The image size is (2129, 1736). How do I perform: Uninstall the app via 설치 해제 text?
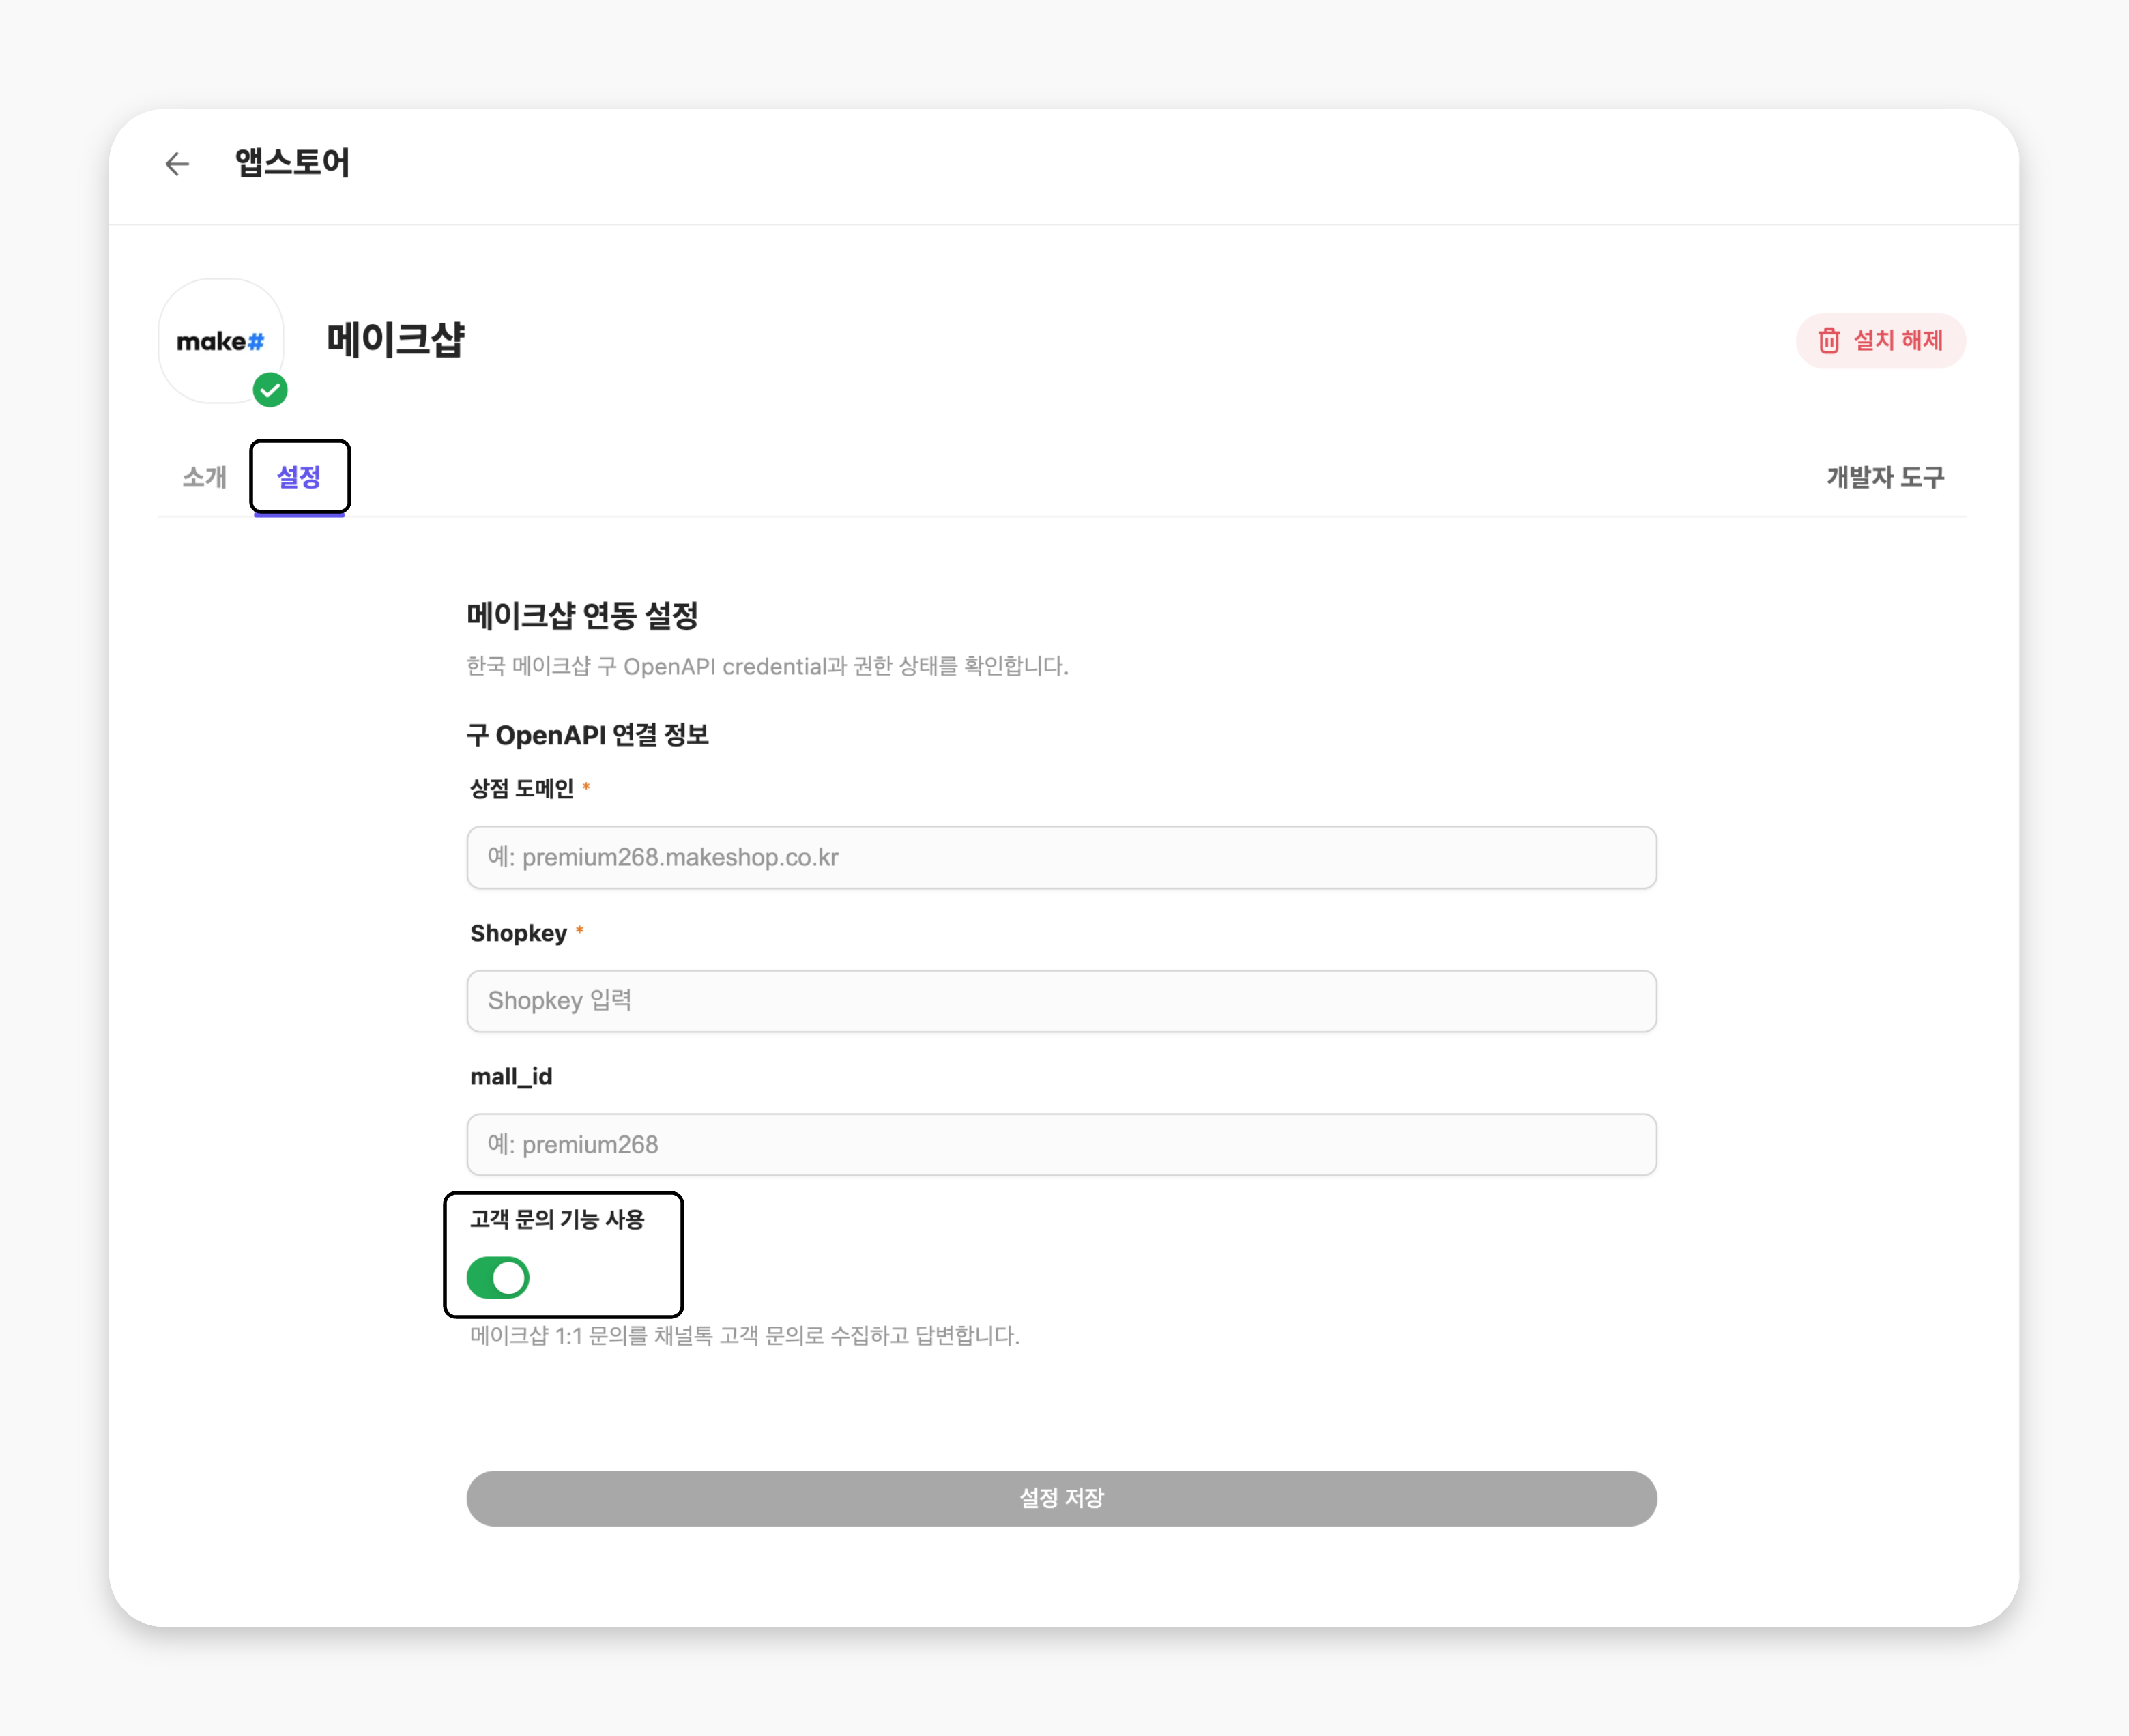point(1898,341)
